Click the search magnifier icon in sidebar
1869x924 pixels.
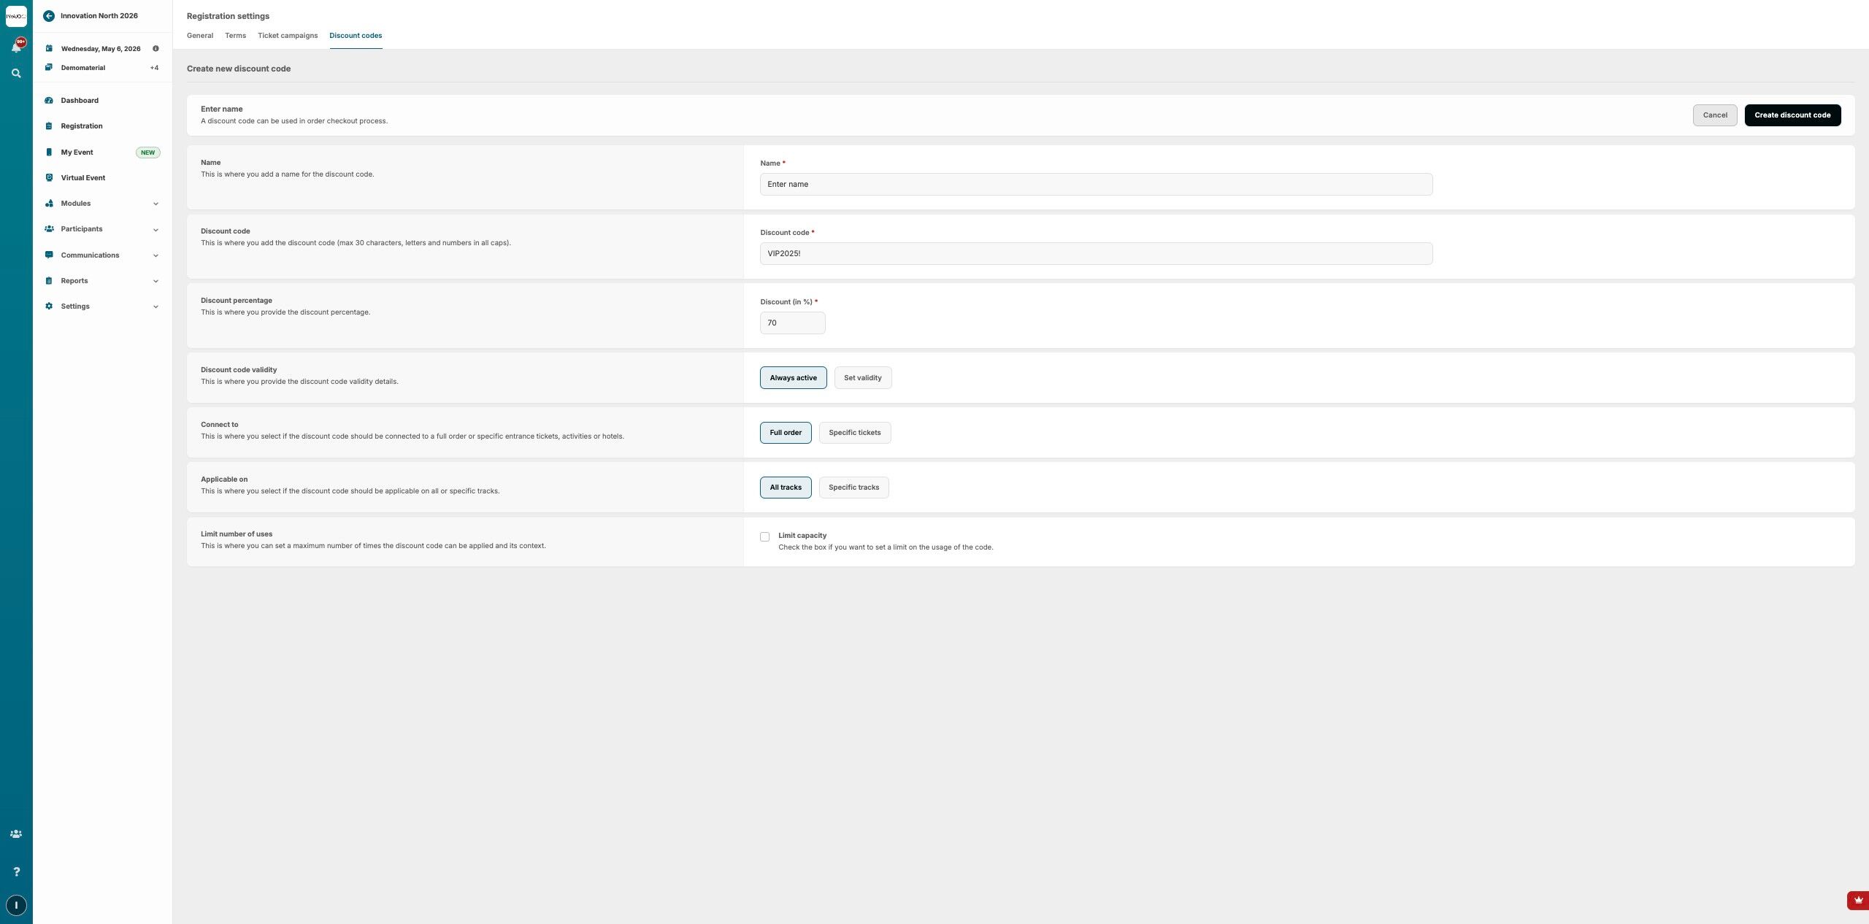tap(16, 74)
